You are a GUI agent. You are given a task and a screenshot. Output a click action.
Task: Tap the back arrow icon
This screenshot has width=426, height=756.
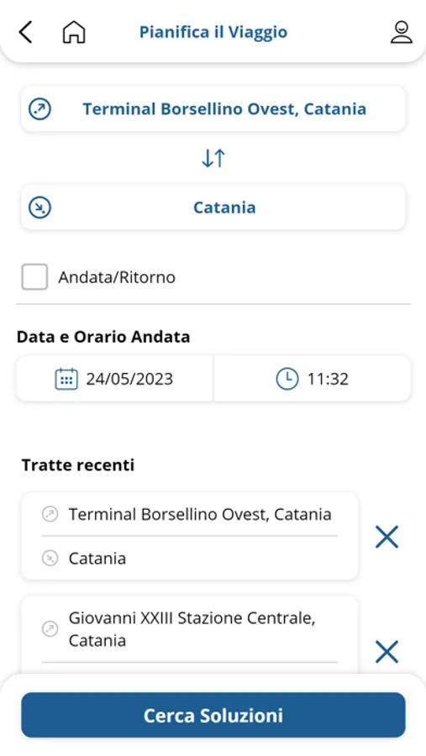click(x=25, y=32)
